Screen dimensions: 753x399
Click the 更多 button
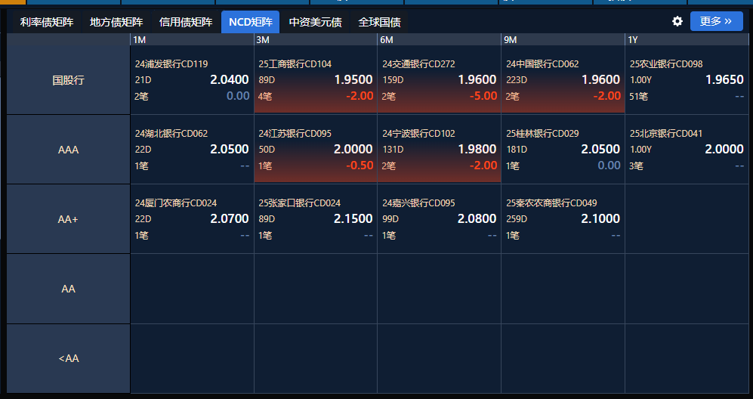[717, 21]
